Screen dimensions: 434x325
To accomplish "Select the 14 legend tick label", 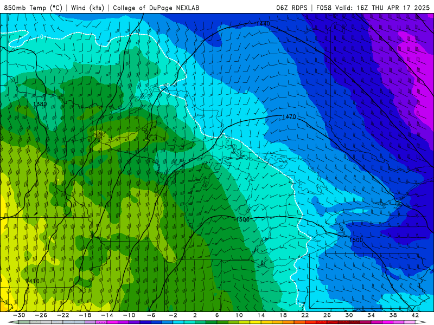I will pos(261,315).
